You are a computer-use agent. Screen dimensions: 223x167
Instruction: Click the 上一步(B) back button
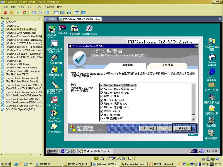147,128
